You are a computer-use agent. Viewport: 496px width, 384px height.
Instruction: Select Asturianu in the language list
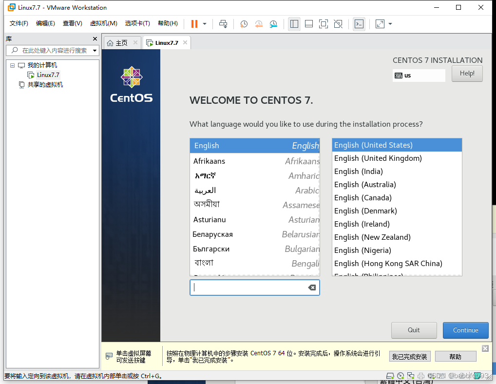[x=255, y=219]
